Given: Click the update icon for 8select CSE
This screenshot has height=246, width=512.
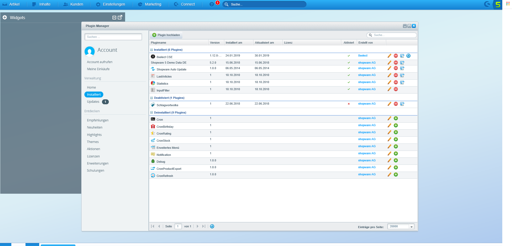Looking at the screenshot, I should [408, 56].
